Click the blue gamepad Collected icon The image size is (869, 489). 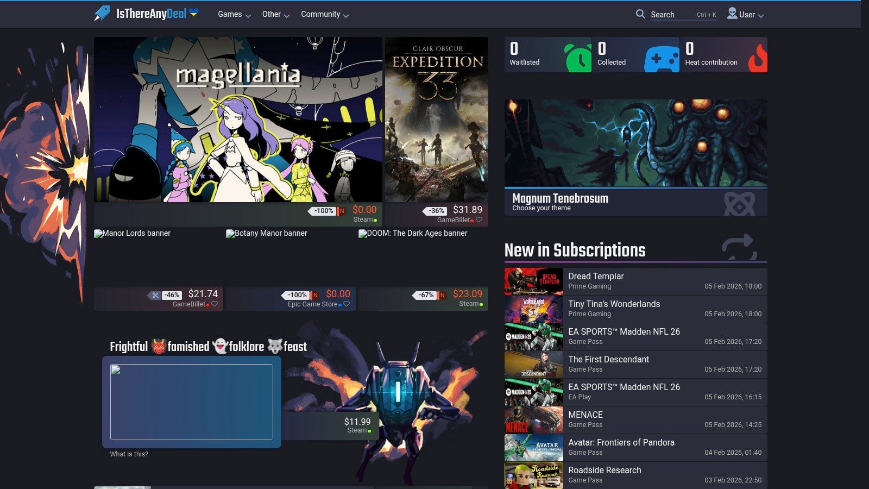[x=662, y=59]
